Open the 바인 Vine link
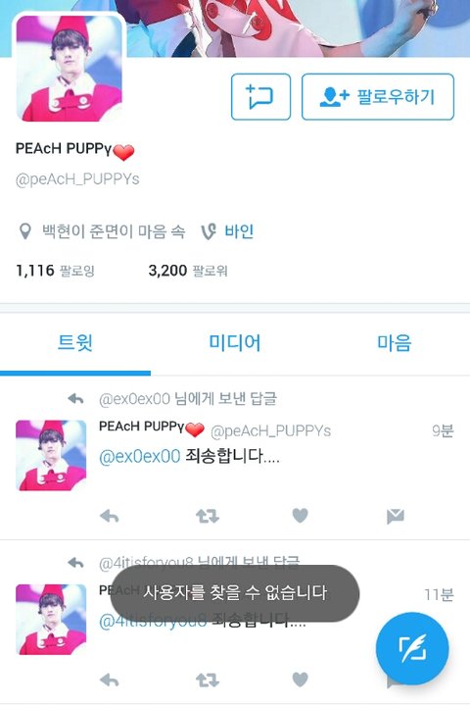 tap(239, 231)
